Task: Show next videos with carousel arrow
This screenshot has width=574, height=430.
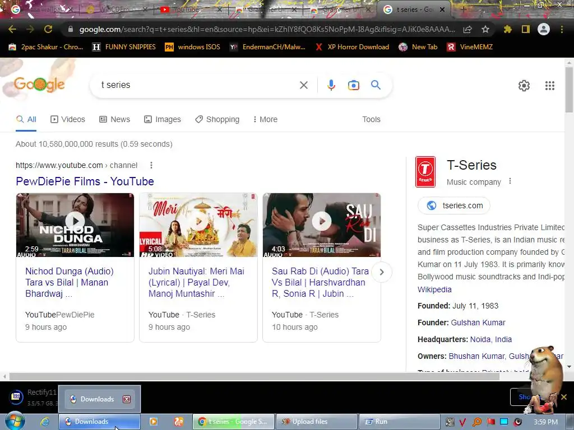Action: click(381, 272)
